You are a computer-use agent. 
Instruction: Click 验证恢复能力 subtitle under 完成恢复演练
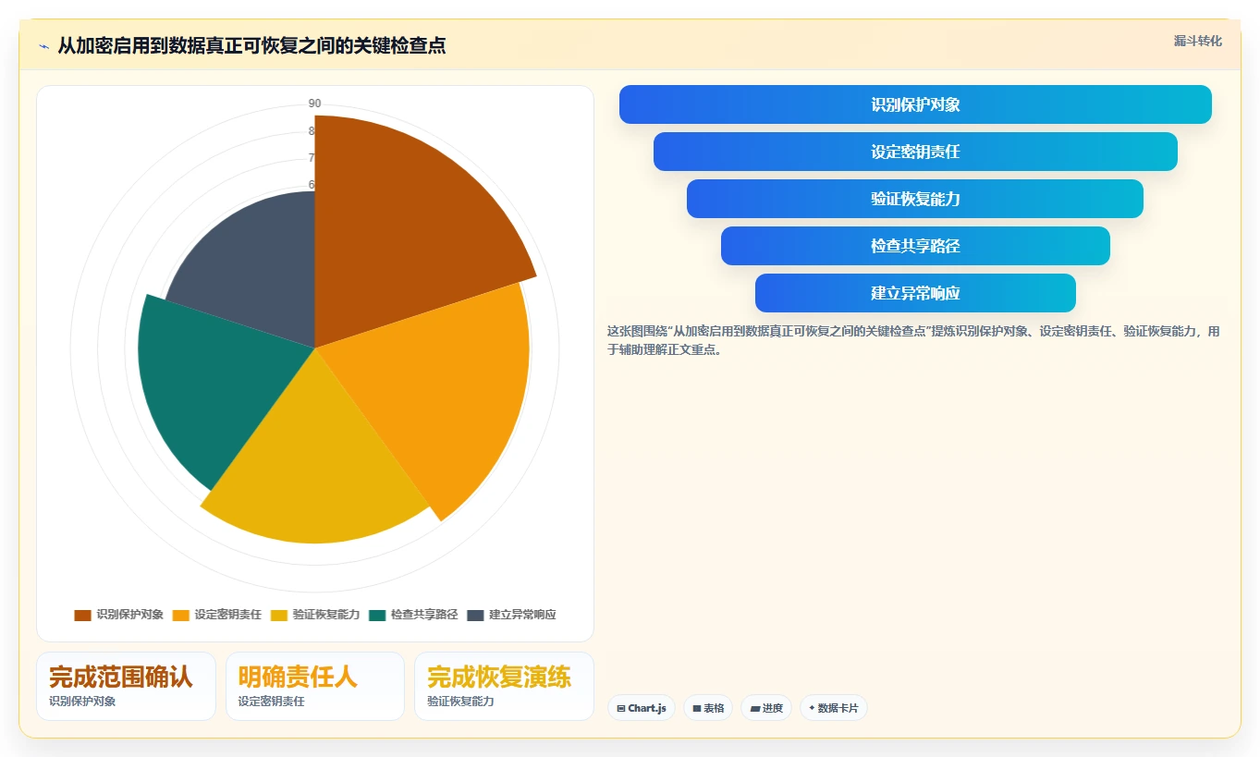(x=460, y=702)
